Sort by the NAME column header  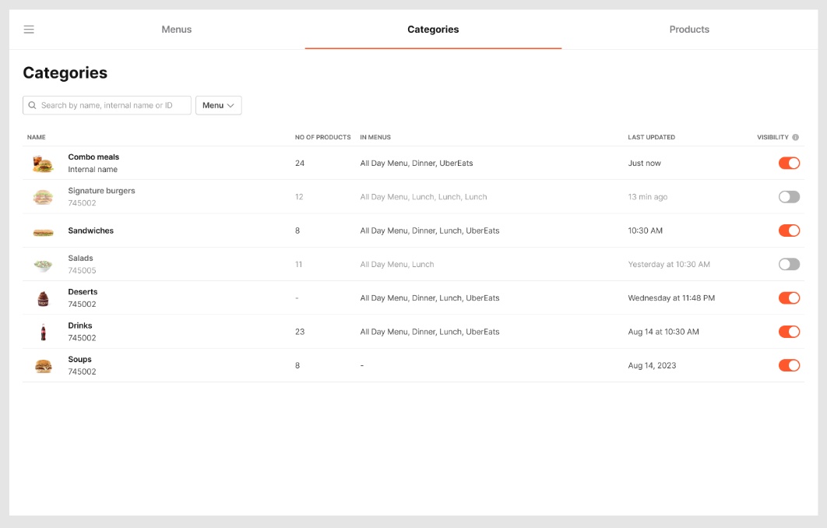coord(37,137)
